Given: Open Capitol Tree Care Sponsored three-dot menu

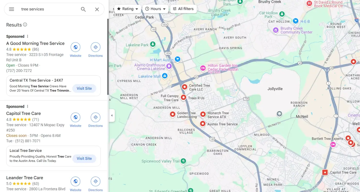Looking at the screenshot, I should pyautogui.click(x=28, y=107).
